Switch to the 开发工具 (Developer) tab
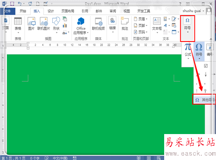 click(x=143, y=11)
